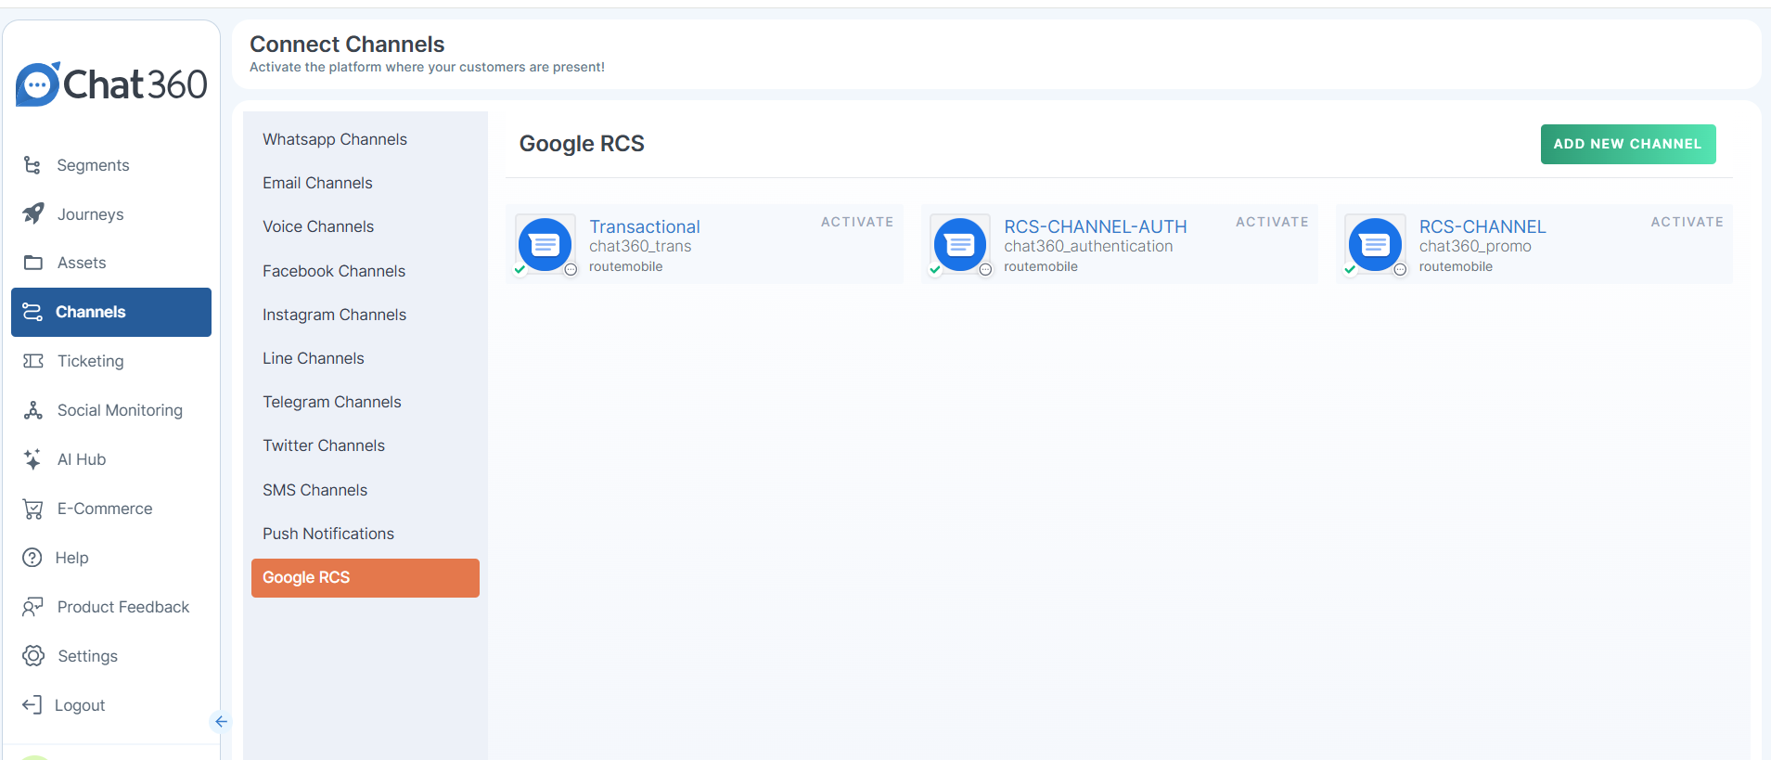This screenshot has width=1771, height=760.
Task: Click routemobile under Transactional
Action: pos(626,266)
